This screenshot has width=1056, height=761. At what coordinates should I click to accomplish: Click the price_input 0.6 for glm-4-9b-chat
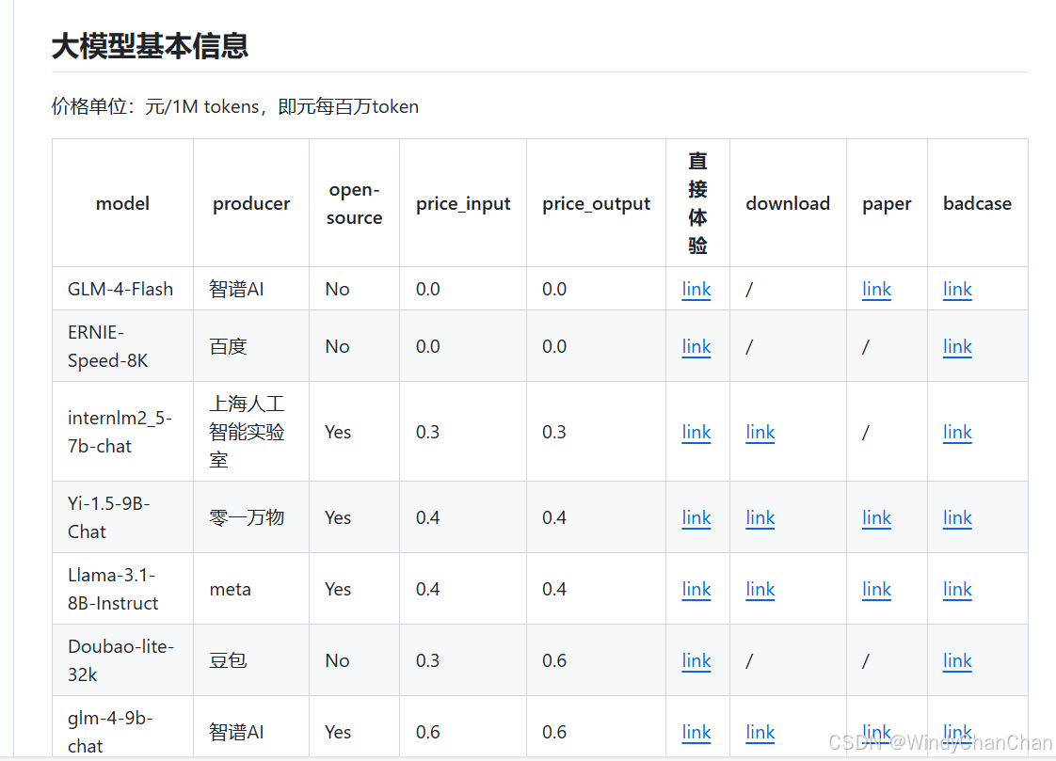[x=427, y=732]
